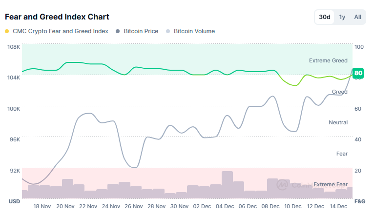Select the 30d time range tab

(x=325, y=17)
